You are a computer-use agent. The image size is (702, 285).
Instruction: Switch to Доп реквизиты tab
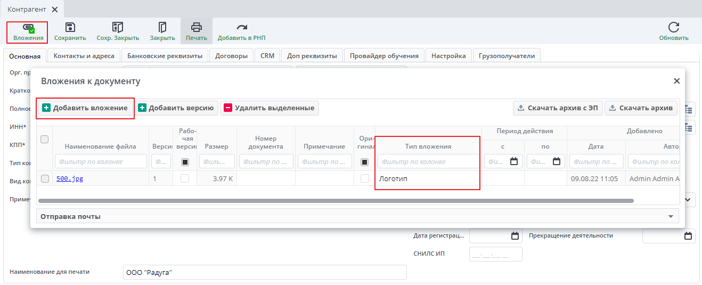[x=312, y=55]
